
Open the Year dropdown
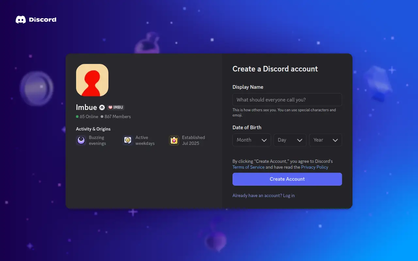click(x=326, y=140)
